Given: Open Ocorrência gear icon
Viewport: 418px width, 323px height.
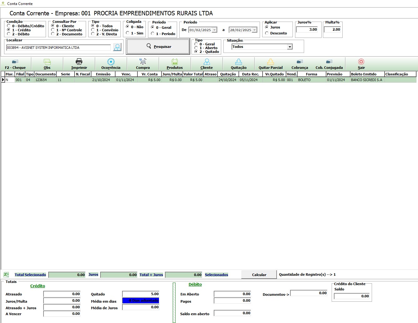Looking at the screenshot, I should click(x=111, y=62).
